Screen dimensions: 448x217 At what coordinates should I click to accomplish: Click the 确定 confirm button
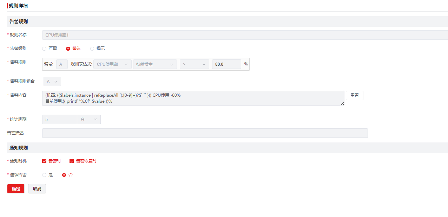pos(16,189)
